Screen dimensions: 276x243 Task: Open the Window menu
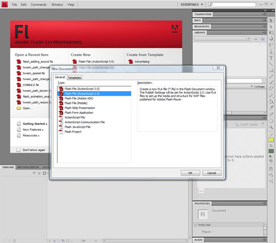click(57, 4)
